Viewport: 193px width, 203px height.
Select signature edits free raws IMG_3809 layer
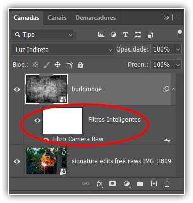pos(121,161)
